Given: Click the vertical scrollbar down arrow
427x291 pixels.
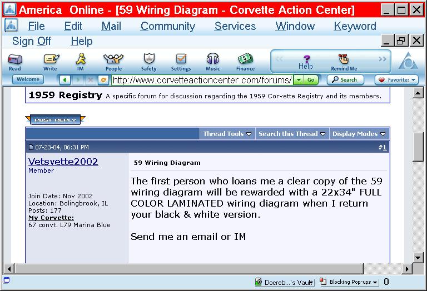Looking at the screenshot, I should [418, 257].
